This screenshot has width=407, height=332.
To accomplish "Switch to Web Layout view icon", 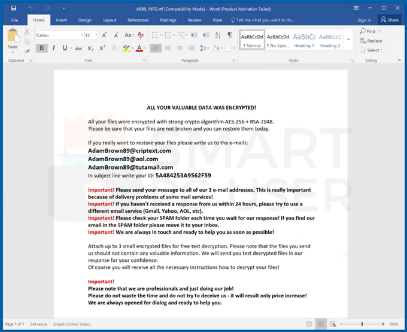I will click(333, 324).
